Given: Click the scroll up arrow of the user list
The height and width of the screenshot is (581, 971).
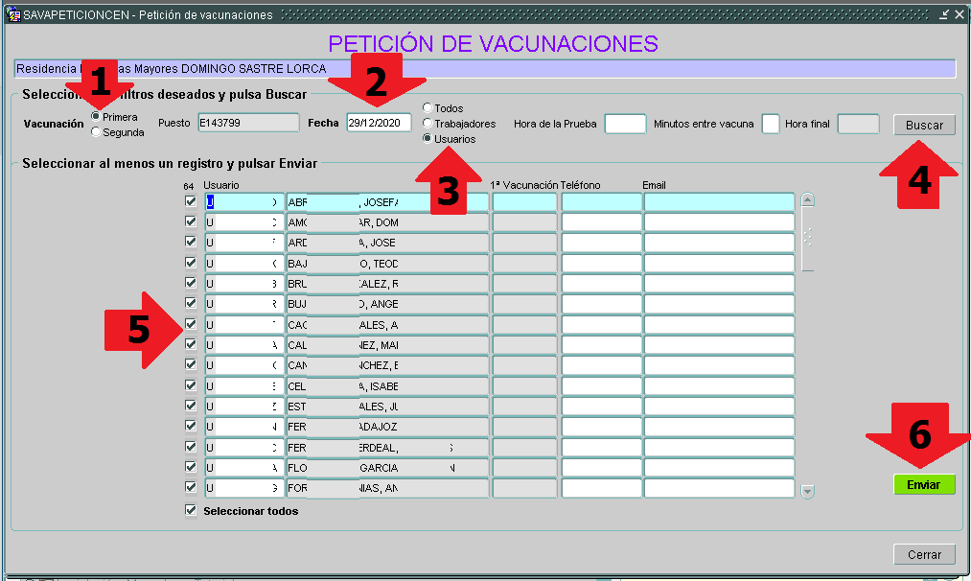Looking at the screenshot, I should pyautogui.click(x=807, y=200).
